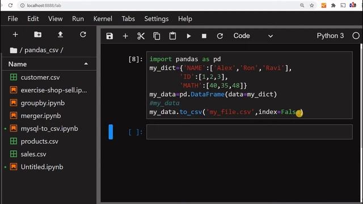
Task: Restart the kernel from the notebook toolbar
Action: coord(220,36)
